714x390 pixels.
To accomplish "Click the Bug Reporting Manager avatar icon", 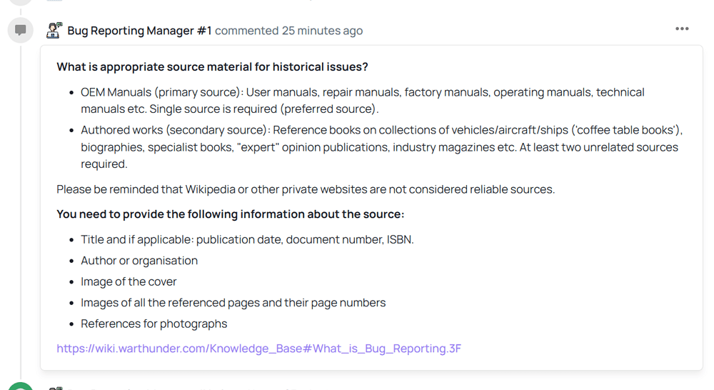I will tap(54, 30).
